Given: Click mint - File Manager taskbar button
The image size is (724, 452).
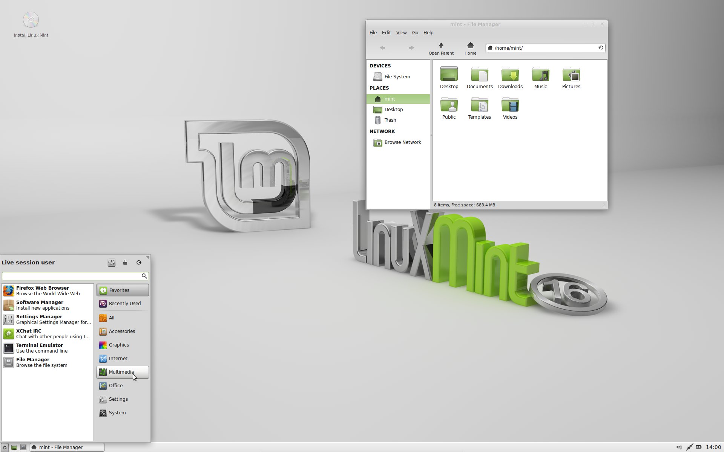Looking at the screenshot, I should 67,447.
